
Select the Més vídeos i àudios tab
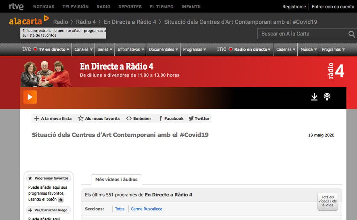116,180
